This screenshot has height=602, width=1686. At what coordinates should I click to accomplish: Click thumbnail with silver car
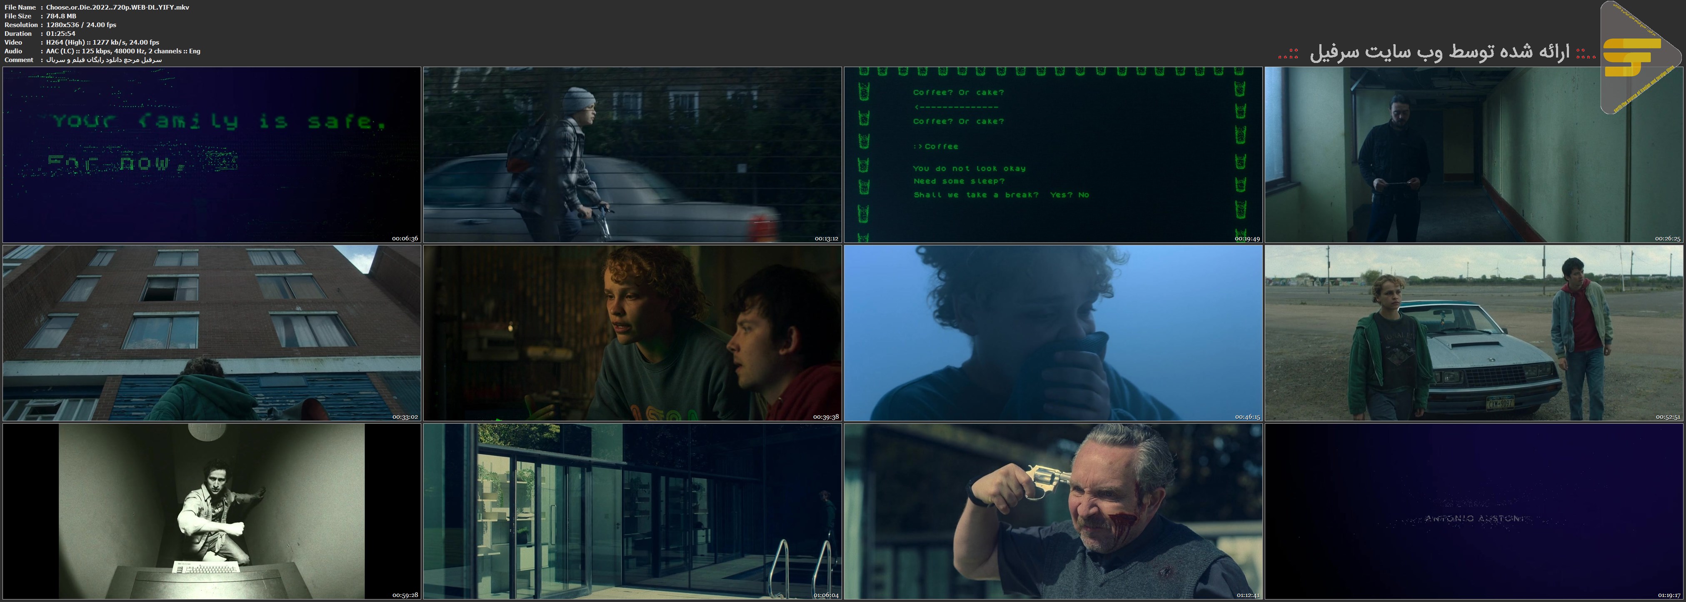coord(1473,333)
